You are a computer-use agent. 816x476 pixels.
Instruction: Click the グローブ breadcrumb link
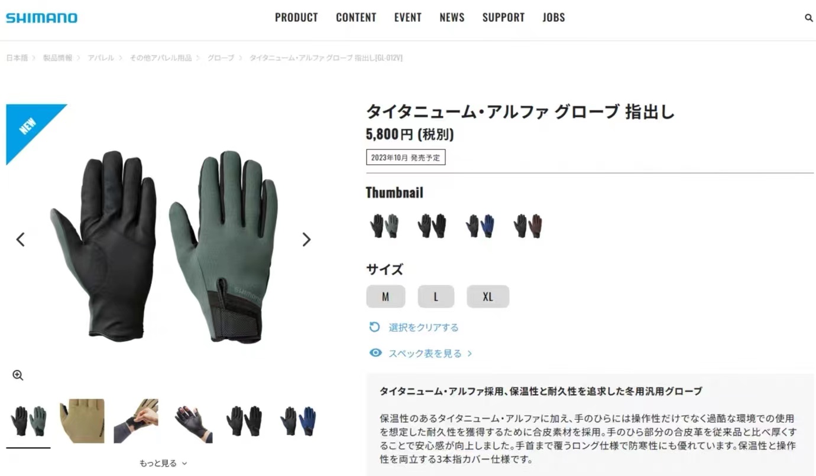(x=221, y=58)
